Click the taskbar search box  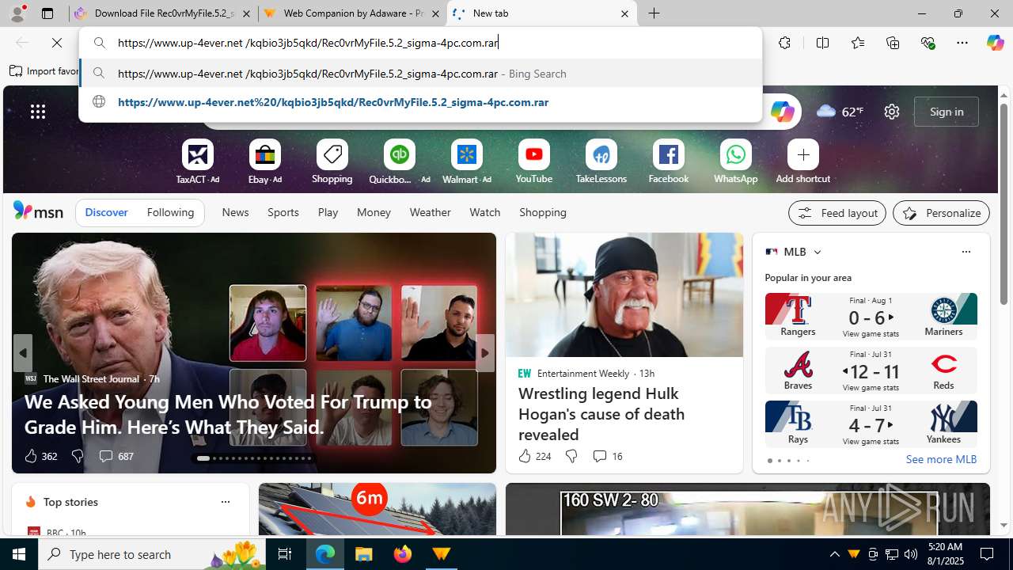(152, 554)
